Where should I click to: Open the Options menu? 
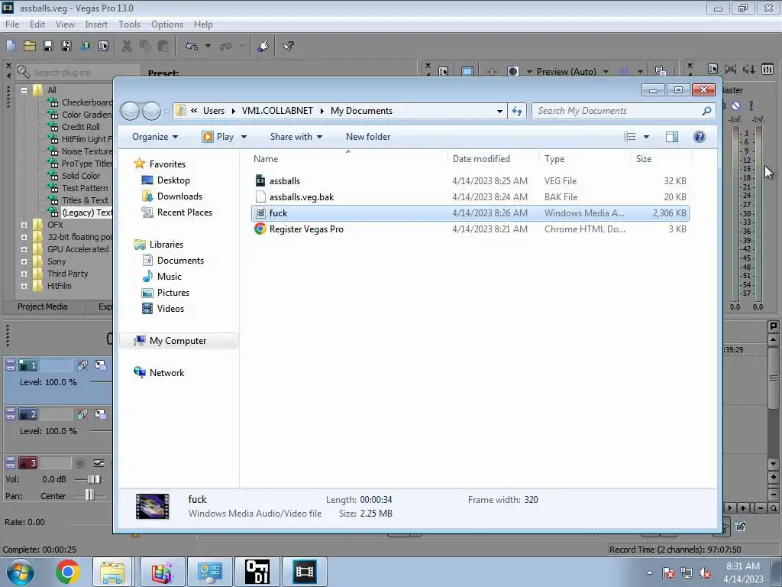167,24
